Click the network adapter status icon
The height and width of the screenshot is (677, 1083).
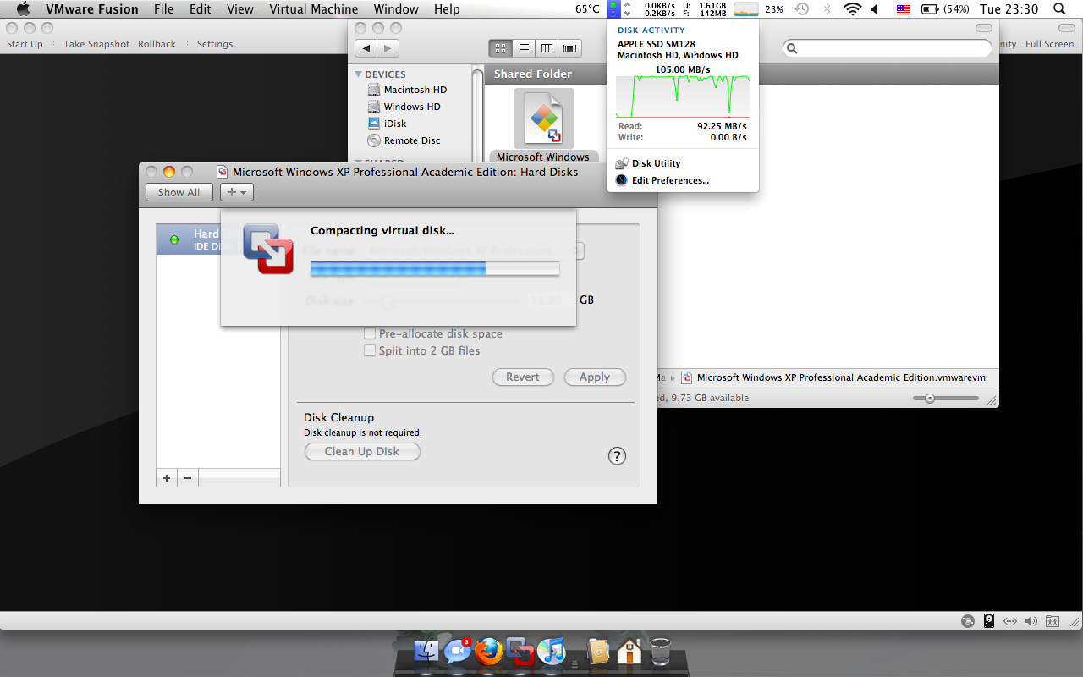tap(1010, 621)
